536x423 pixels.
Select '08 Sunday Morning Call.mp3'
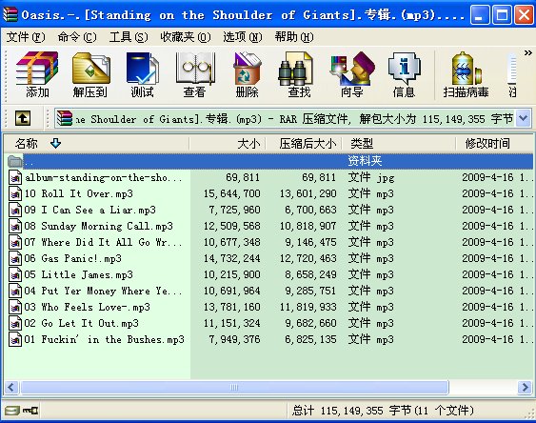tap(269, 226)
